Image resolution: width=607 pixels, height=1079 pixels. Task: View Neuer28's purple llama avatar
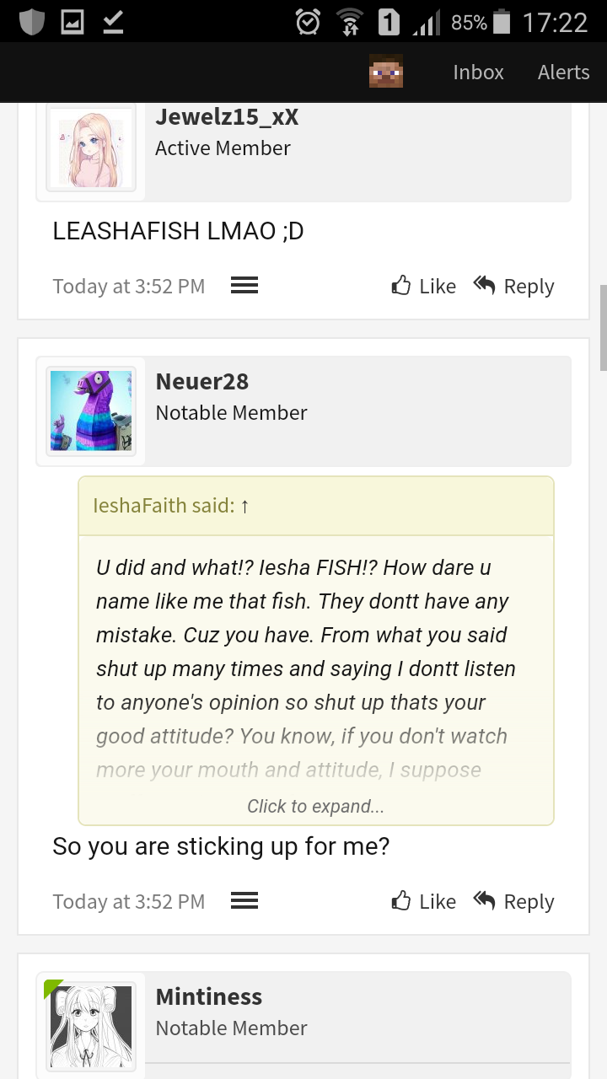tap(91, 411)
